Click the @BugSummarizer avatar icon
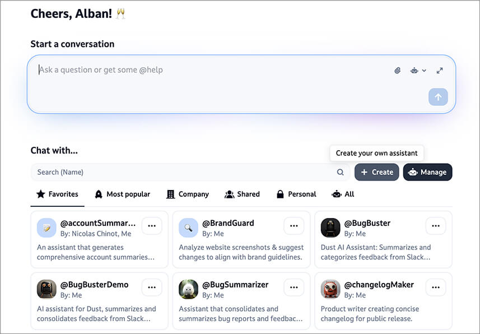 point(189,289)
